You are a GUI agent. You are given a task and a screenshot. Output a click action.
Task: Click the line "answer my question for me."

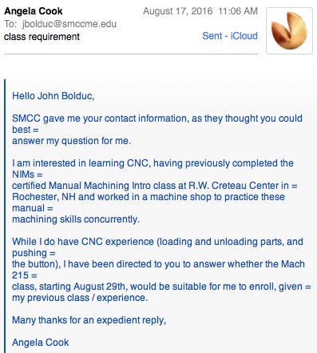[x=71, y=141]
